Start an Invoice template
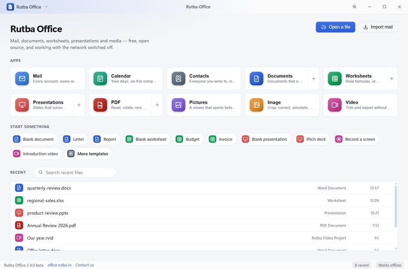 (x=221, y=139)
